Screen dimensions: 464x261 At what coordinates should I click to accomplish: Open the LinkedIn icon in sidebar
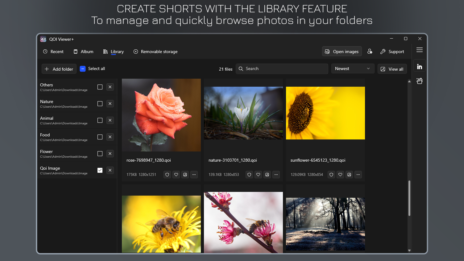tap(420, 66)
